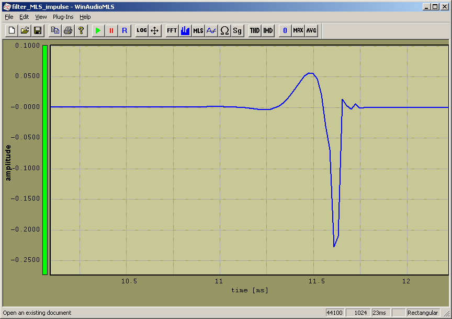Select the blue spectrum bars view icon

point(185,30)
